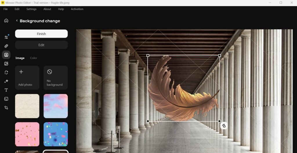Select the Retouch bandage tool

pos(6,46)
